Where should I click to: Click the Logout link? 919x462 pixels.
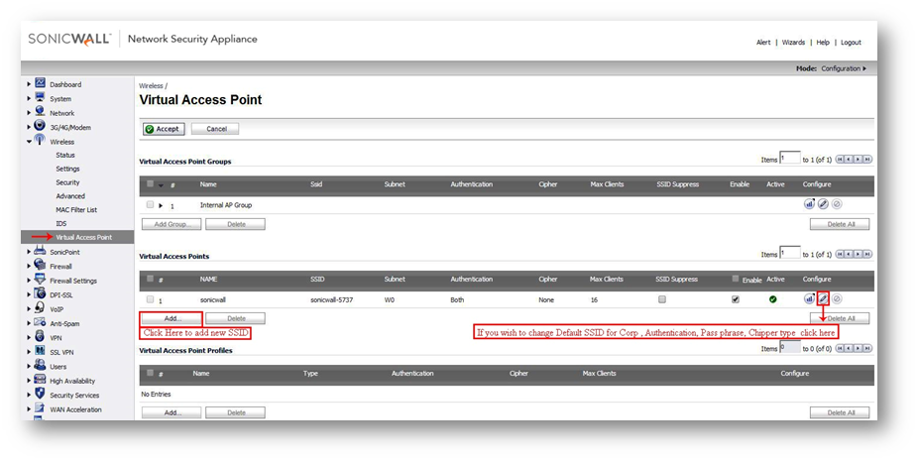coord(851,43)
